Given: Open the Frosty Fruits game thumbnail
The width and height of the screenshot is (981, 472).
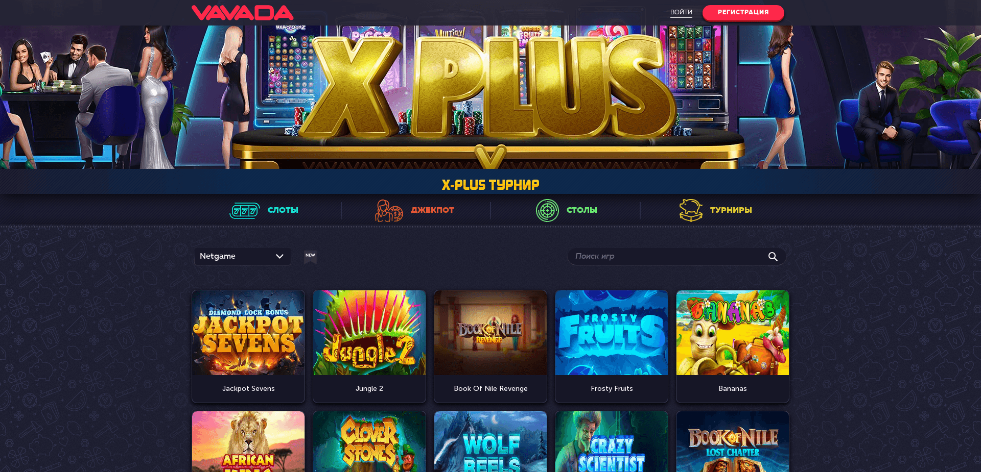Looking at the screenshot, I should 612,333.
